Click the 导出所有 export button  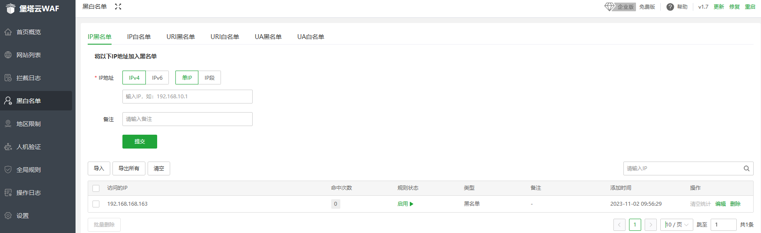tap(129, 168)
